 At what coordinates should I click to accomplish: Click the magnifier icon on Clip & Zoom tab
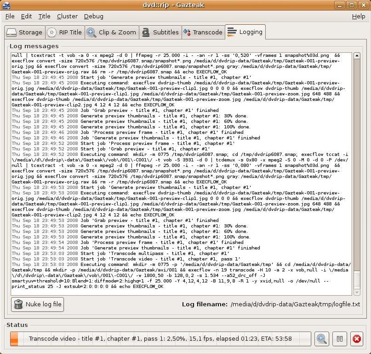coord(91,33)
